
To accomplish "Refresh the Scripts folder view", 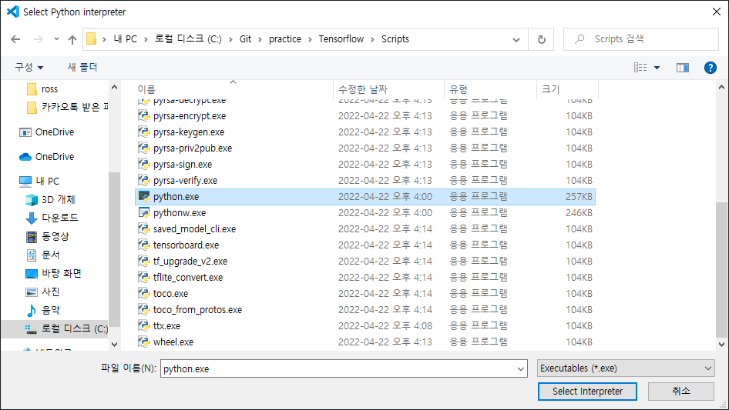I will (x=541, y=39).
